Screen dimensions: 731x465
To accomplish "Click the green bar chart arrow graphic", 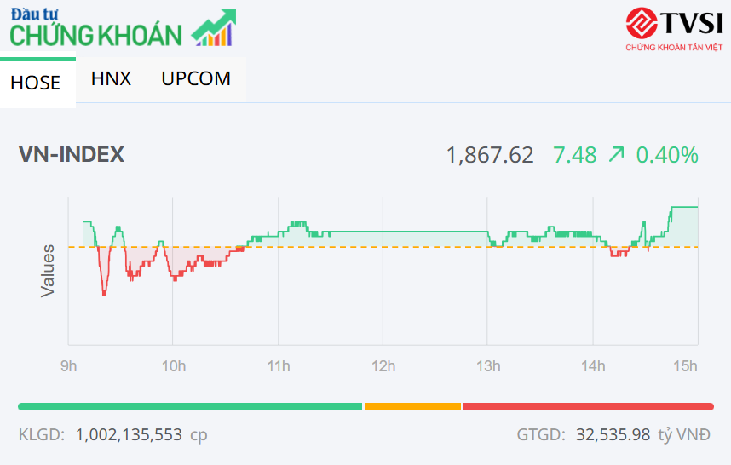I will tap(214, 28).
